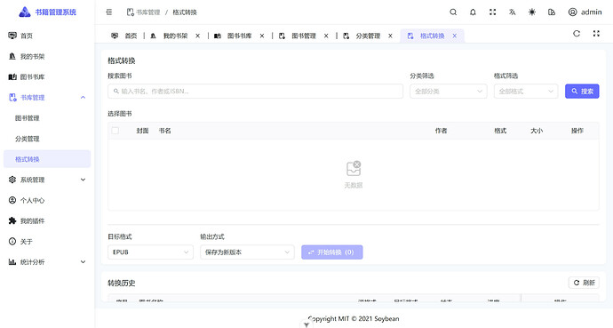
Task: Close the 格式转换 tab
Action: coord(455,36)
